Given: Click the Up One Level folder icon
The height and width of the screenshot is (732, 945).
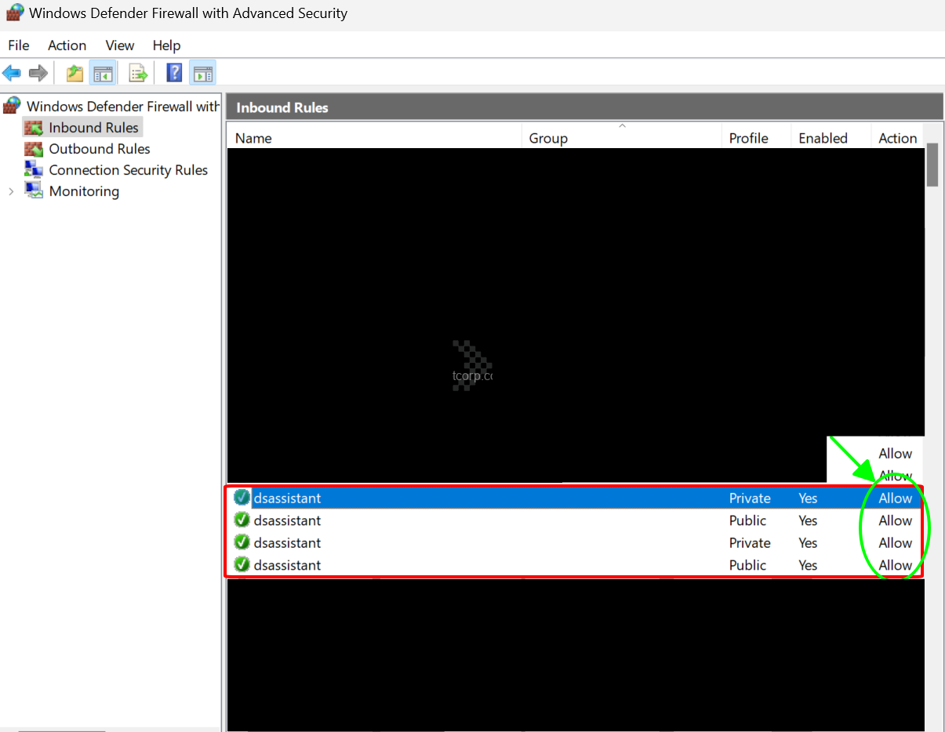Looking at the screenshot, I should coord(75,74).
